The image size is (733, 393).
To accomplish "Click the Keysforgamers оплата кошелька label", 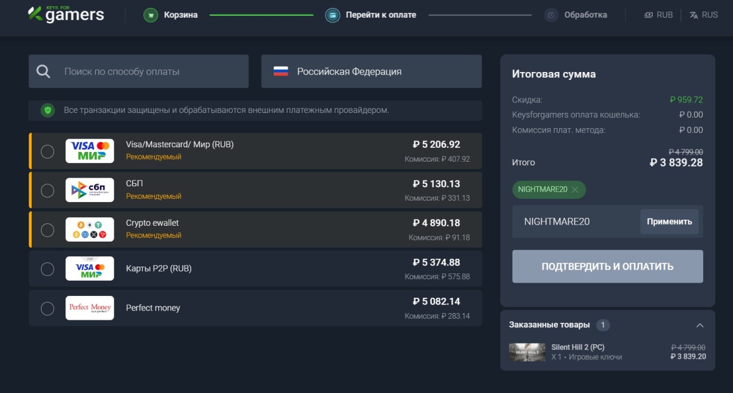I will (576, 115).
